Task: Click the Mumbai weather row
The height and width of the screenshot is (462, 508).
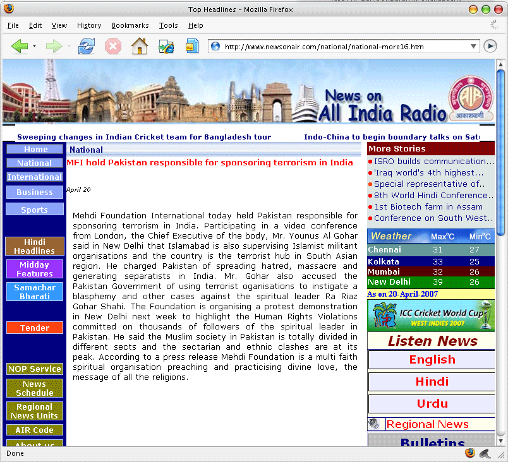Action: [431, 271]
